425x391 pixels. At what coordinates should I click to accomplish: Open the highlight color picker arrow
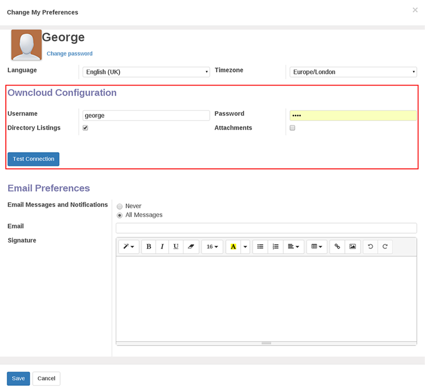coord(246,247)
